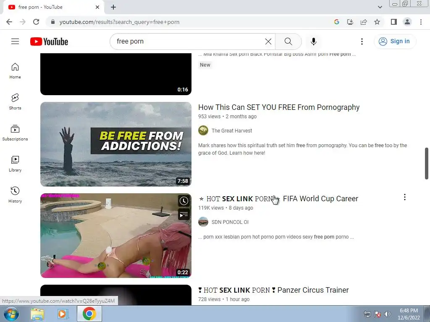Image resolution: width=430 pixels, height=322 pixels.
Task: Open the volume speaker tray icon
Action: point(387,314)
